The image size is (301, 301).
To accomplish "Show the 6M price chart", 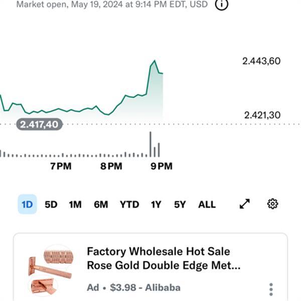I will pyautogui.click(x=101, y=204).
